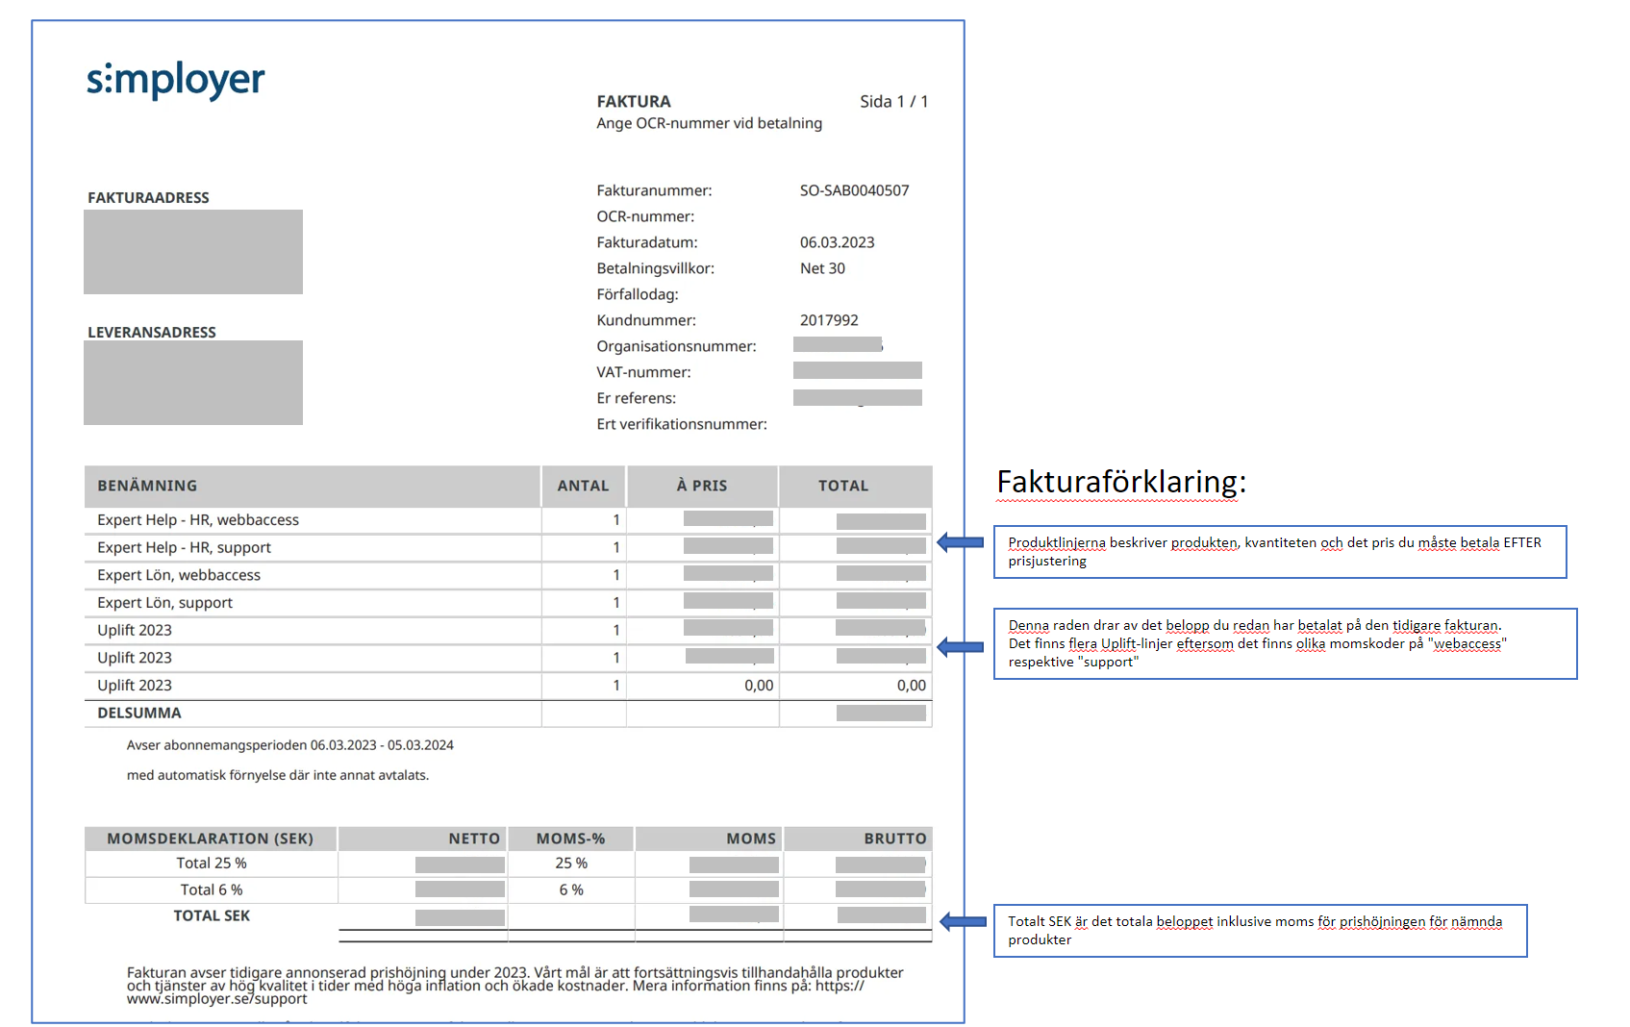Viewport: 1630px width, 1027px height.
Task: Select invoice date 06.03.2023
Action: 837,242
